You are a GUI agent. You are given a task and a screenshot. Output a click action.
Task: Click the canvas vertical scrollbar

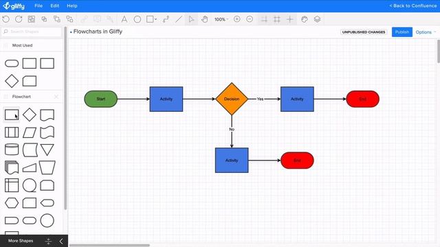point(439,52)
